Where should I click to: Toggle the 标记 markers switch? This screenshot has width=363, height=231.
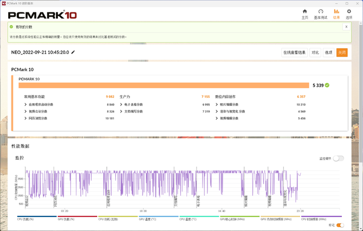(340, 225)
